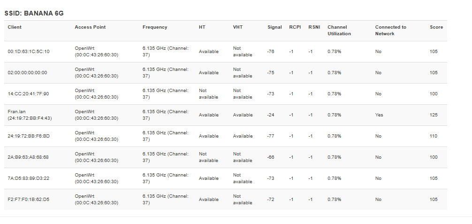Click the Frequency column header
472x224 pixels.
point(155,27)
